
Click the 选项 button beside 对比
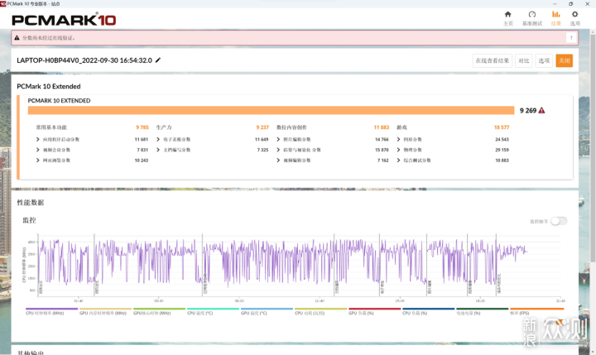point(544,60)
